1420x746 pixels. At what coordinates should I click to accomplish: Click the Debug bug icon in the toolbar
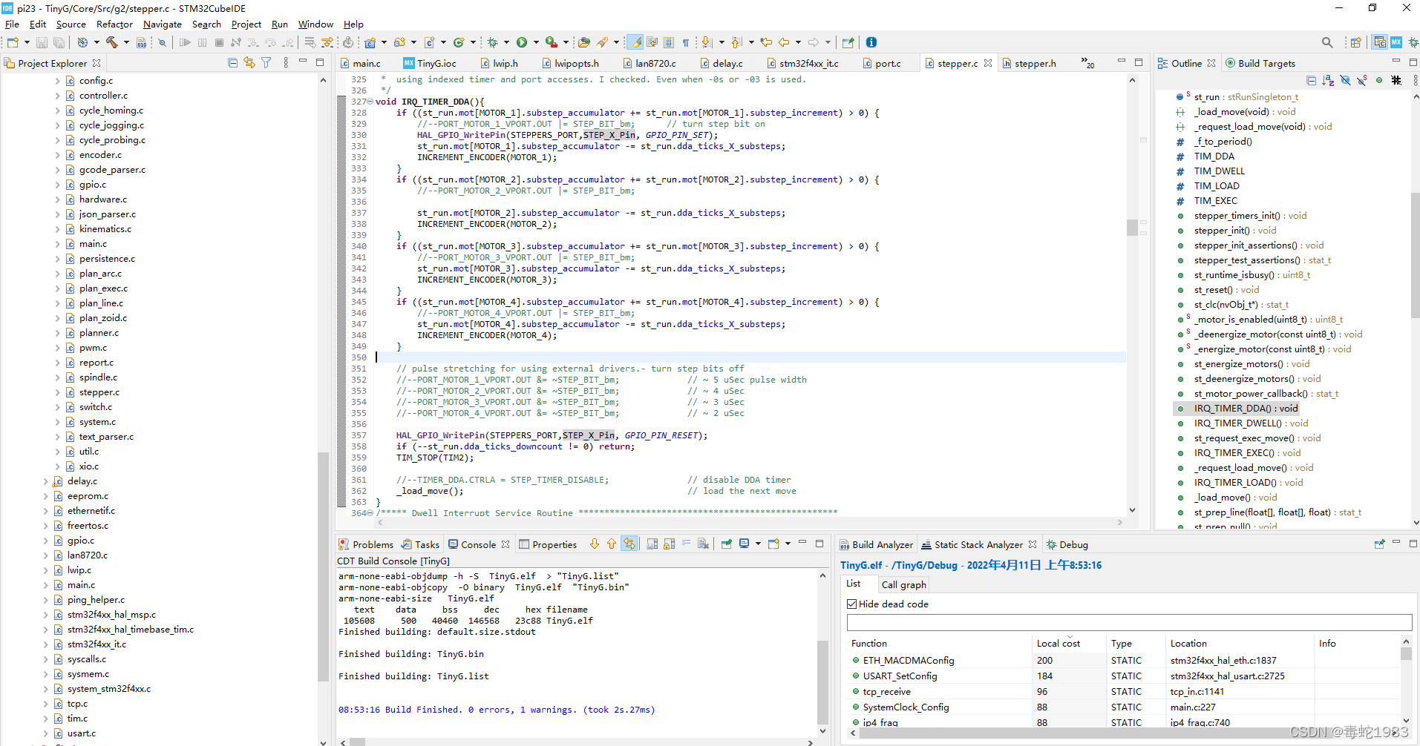point(492,42)
